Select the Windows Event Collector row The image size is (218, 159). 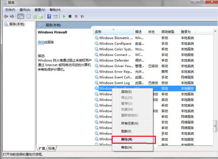145,77
